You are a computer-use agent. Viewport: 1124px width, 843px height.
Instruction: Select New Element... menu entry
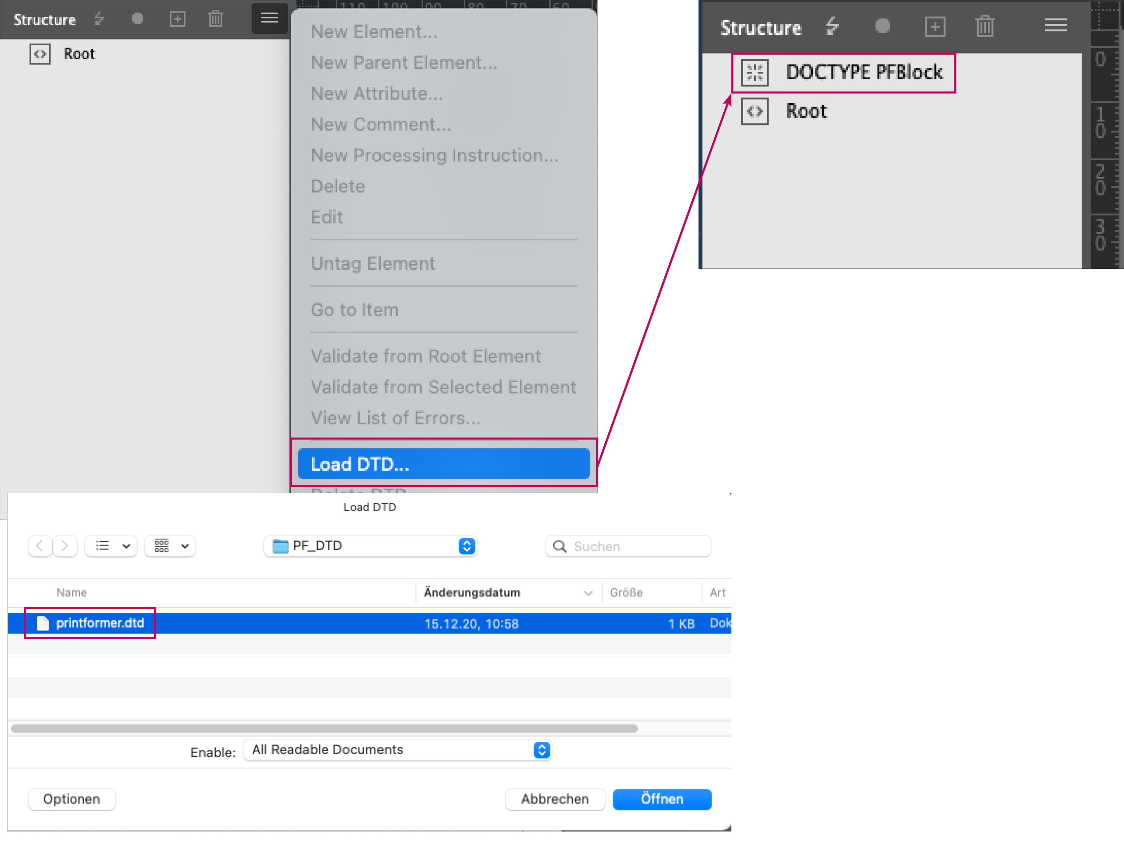click(x=374, y=31)
